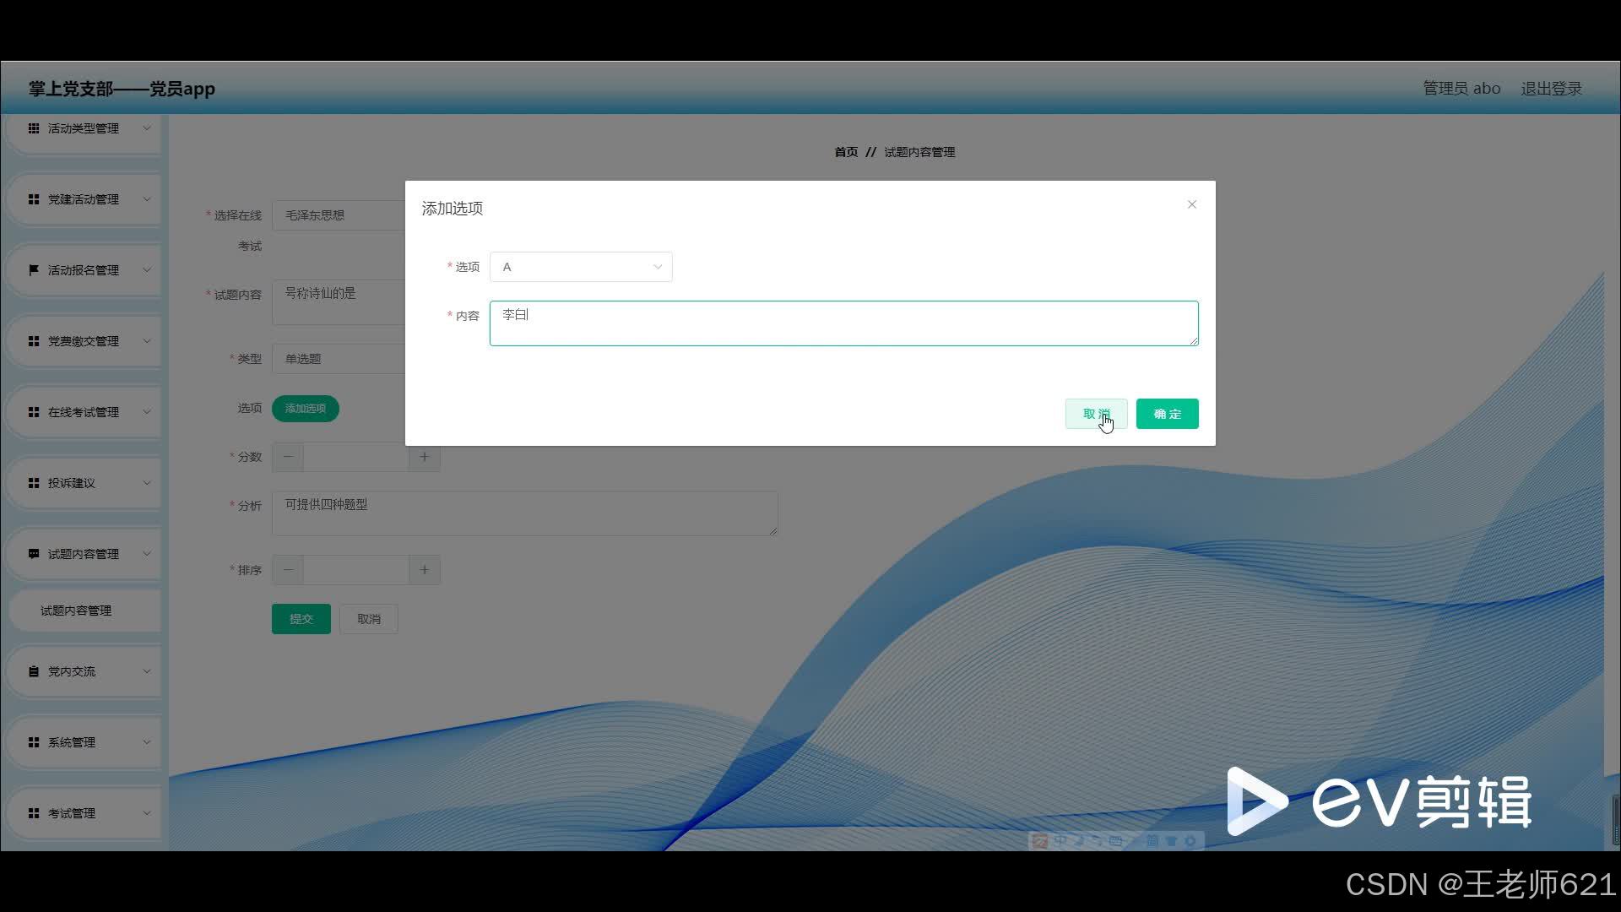Click the grid icon beside 党费缴交管理
This screenshot has width=1621, height=912.
click(x=34, y=341)
